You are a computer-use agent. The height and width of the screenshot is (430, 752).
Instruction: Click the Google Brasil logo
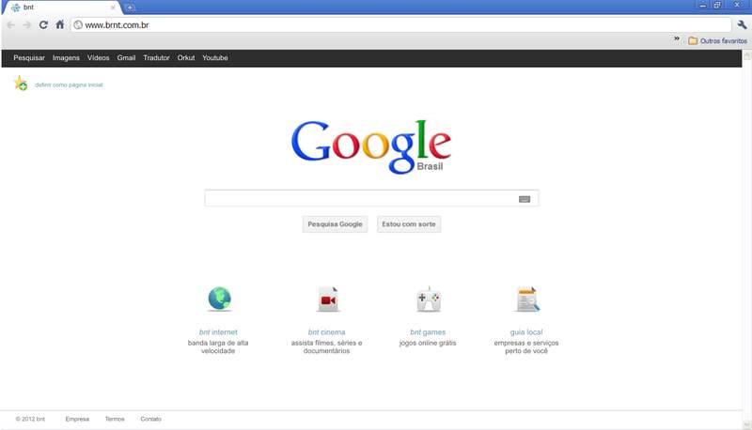click(x=370, y=146)
